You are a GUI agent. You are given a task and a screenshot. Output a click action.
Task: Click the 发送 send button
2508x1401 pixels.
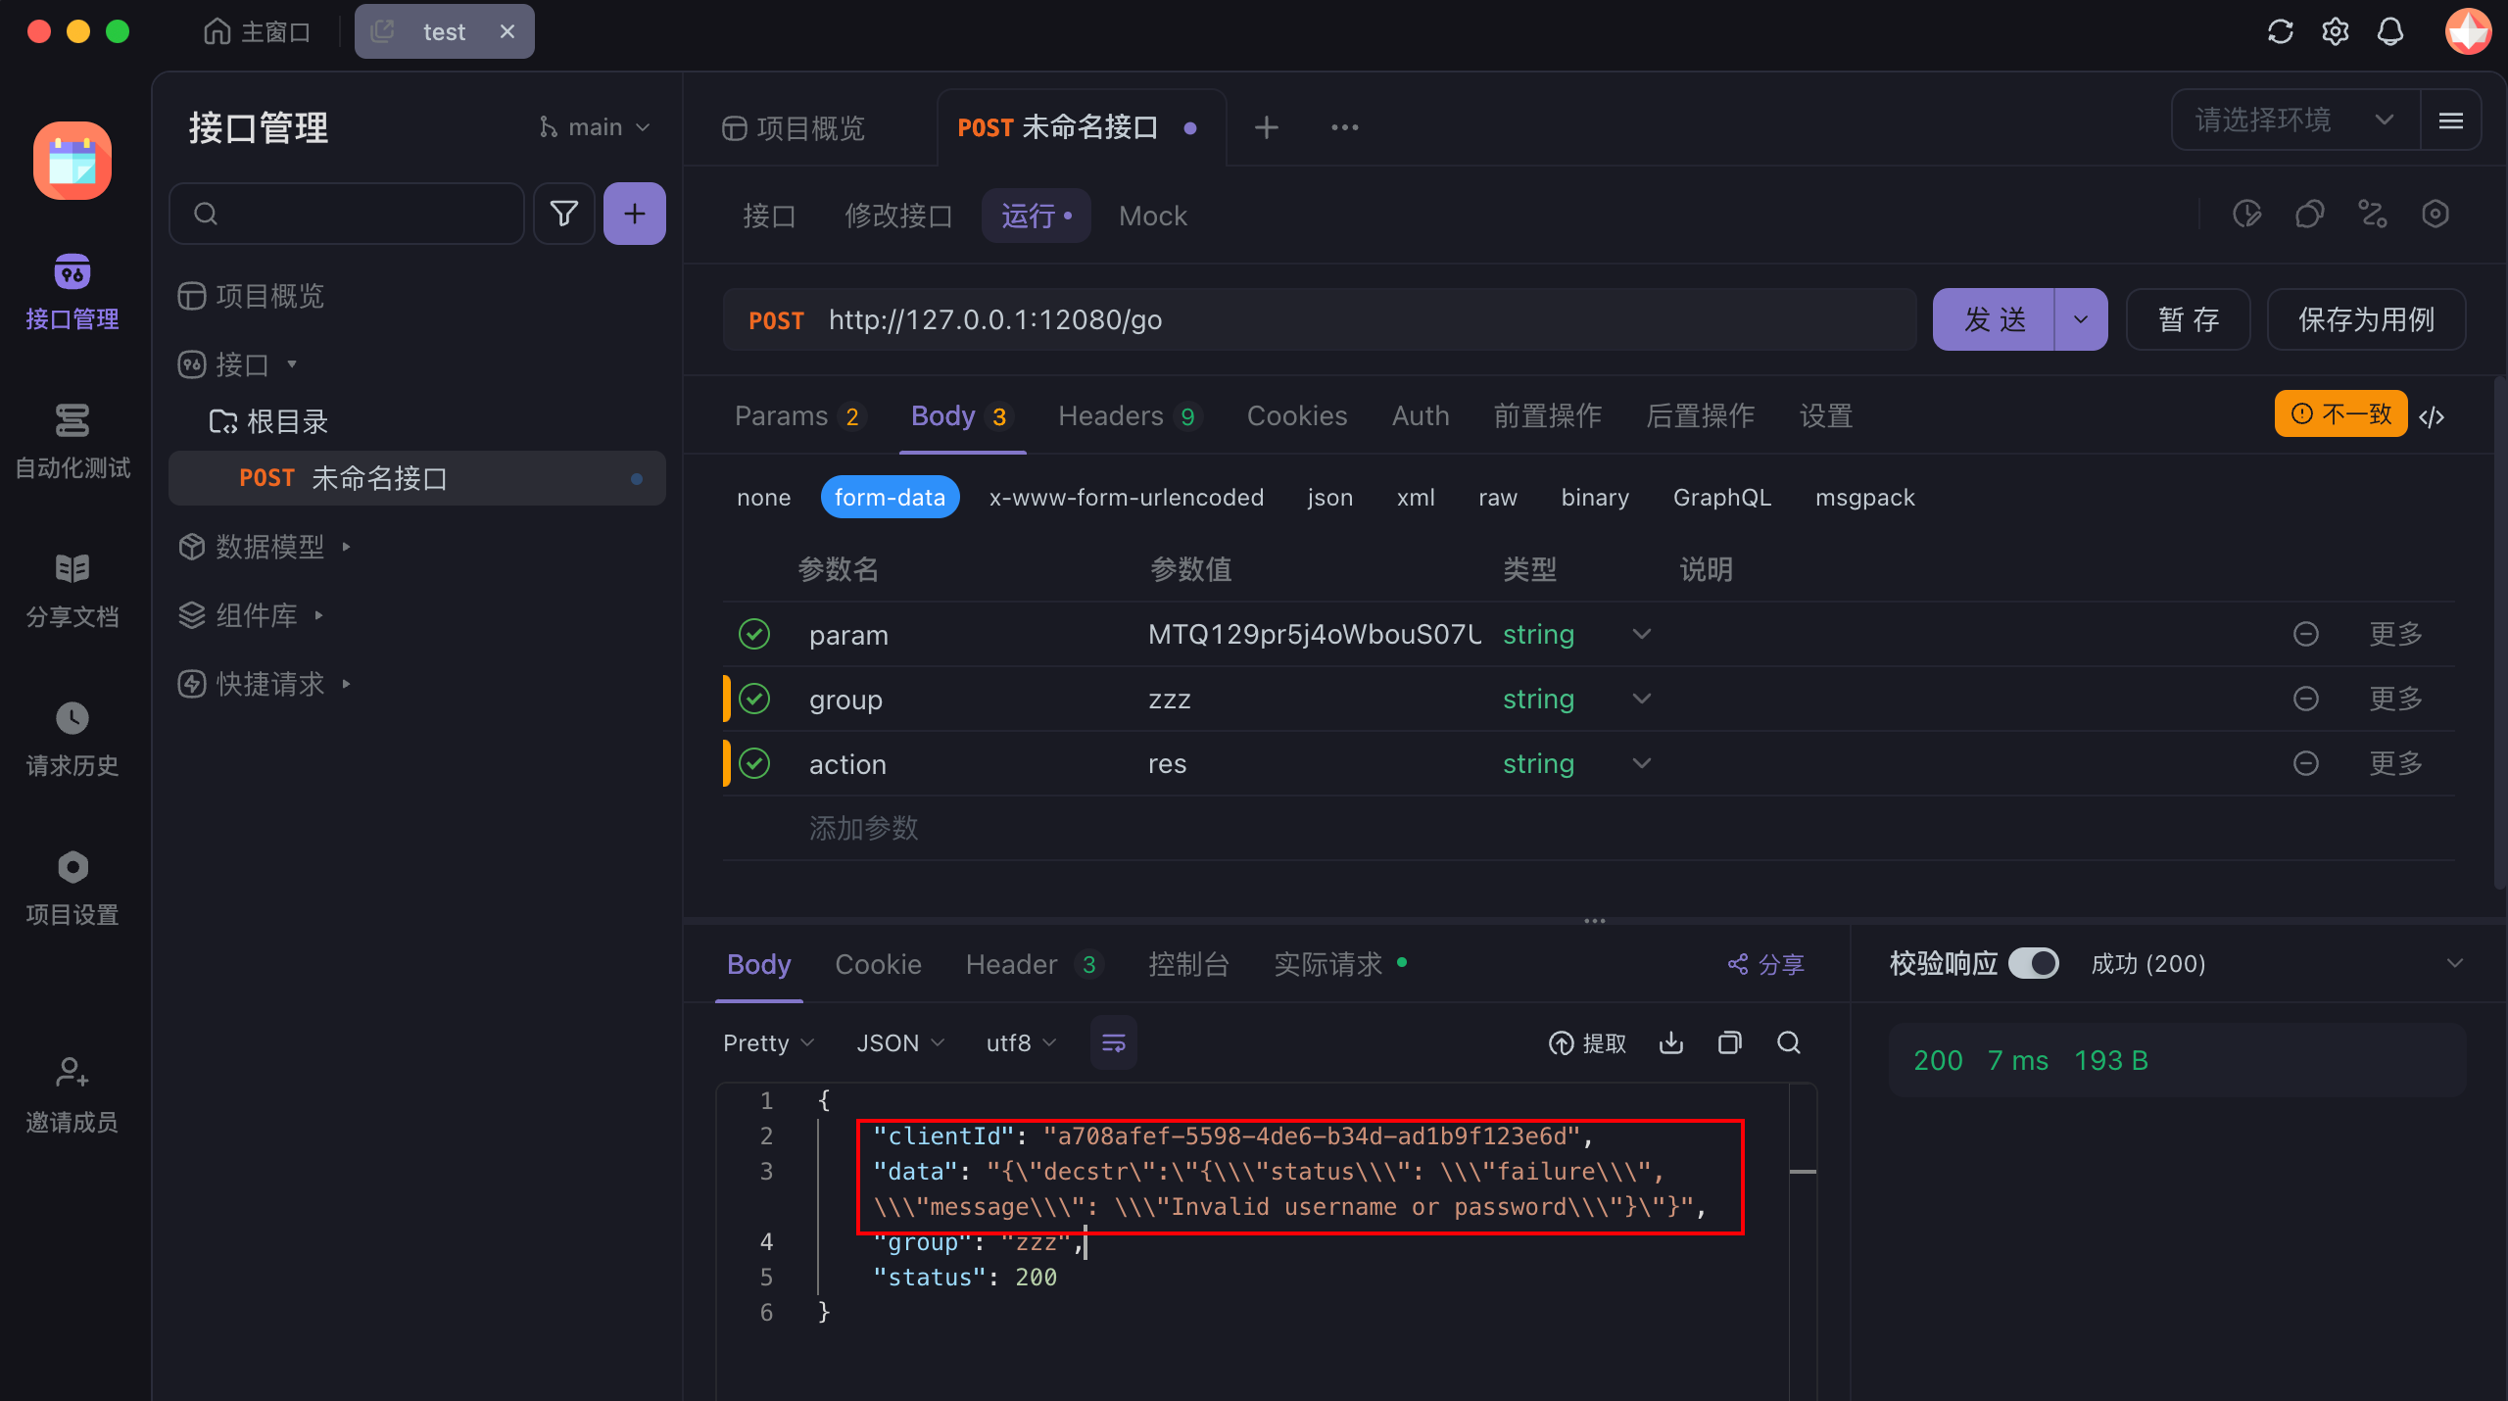1995,319
